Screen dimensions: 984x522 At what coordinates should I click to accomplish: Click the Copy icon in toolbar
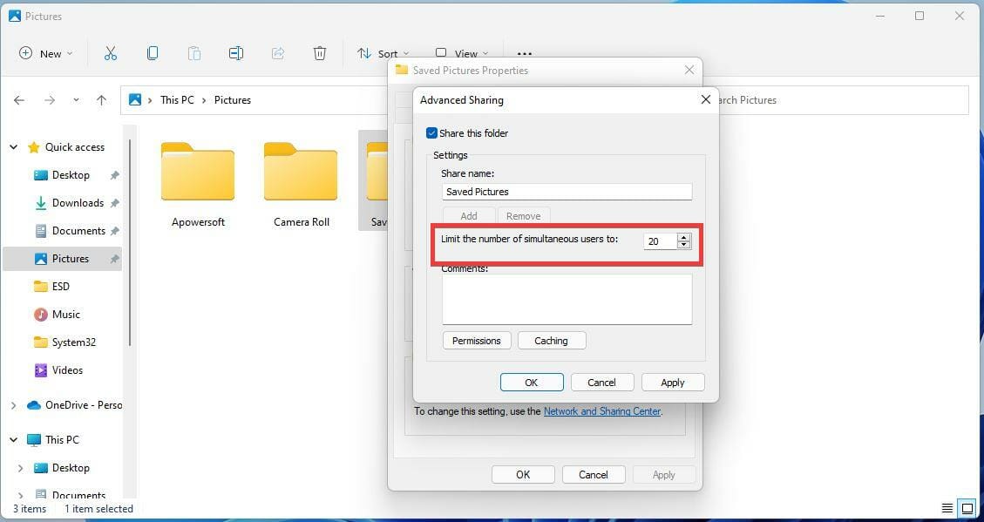[153, 53]
